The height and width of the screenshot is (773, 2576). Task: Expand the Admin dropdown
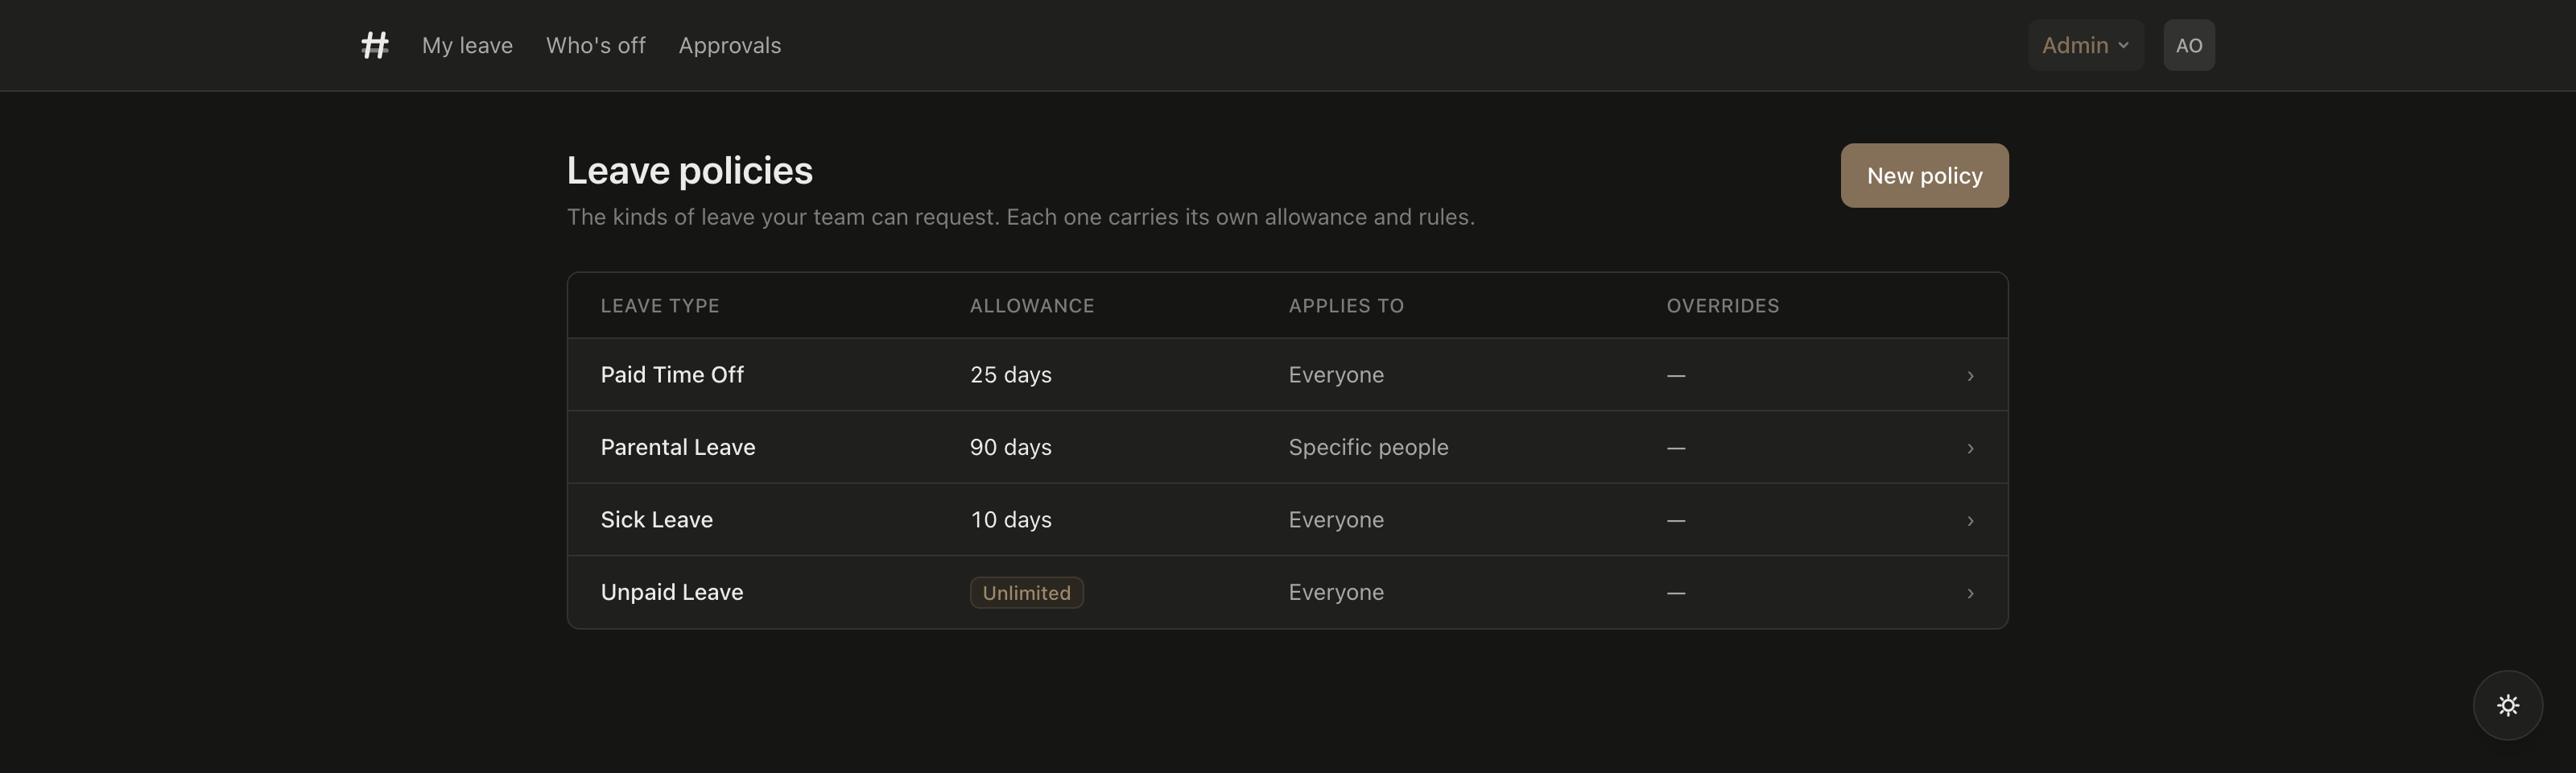pos(2085,45)
